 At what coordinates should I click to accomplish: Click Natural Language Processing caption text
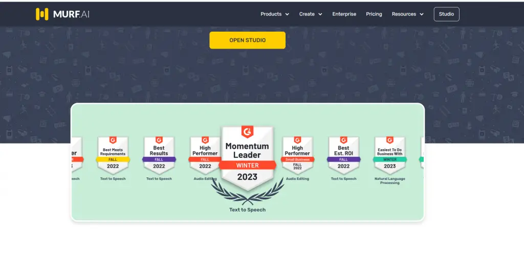pos(389,181)
